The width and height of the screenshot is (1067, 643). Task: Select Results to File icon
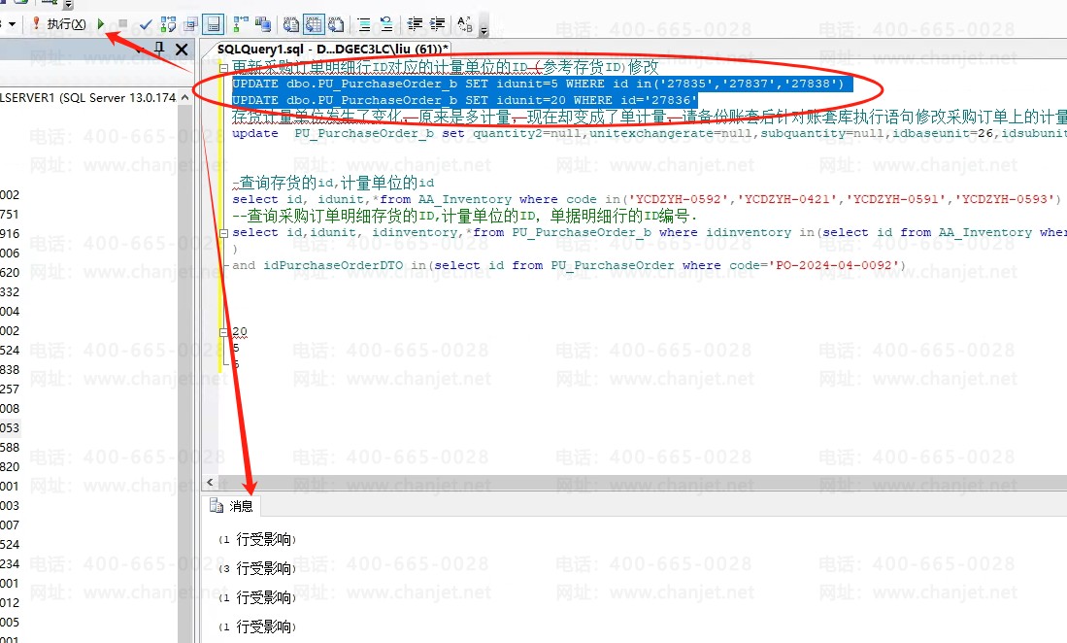(336, 25)
